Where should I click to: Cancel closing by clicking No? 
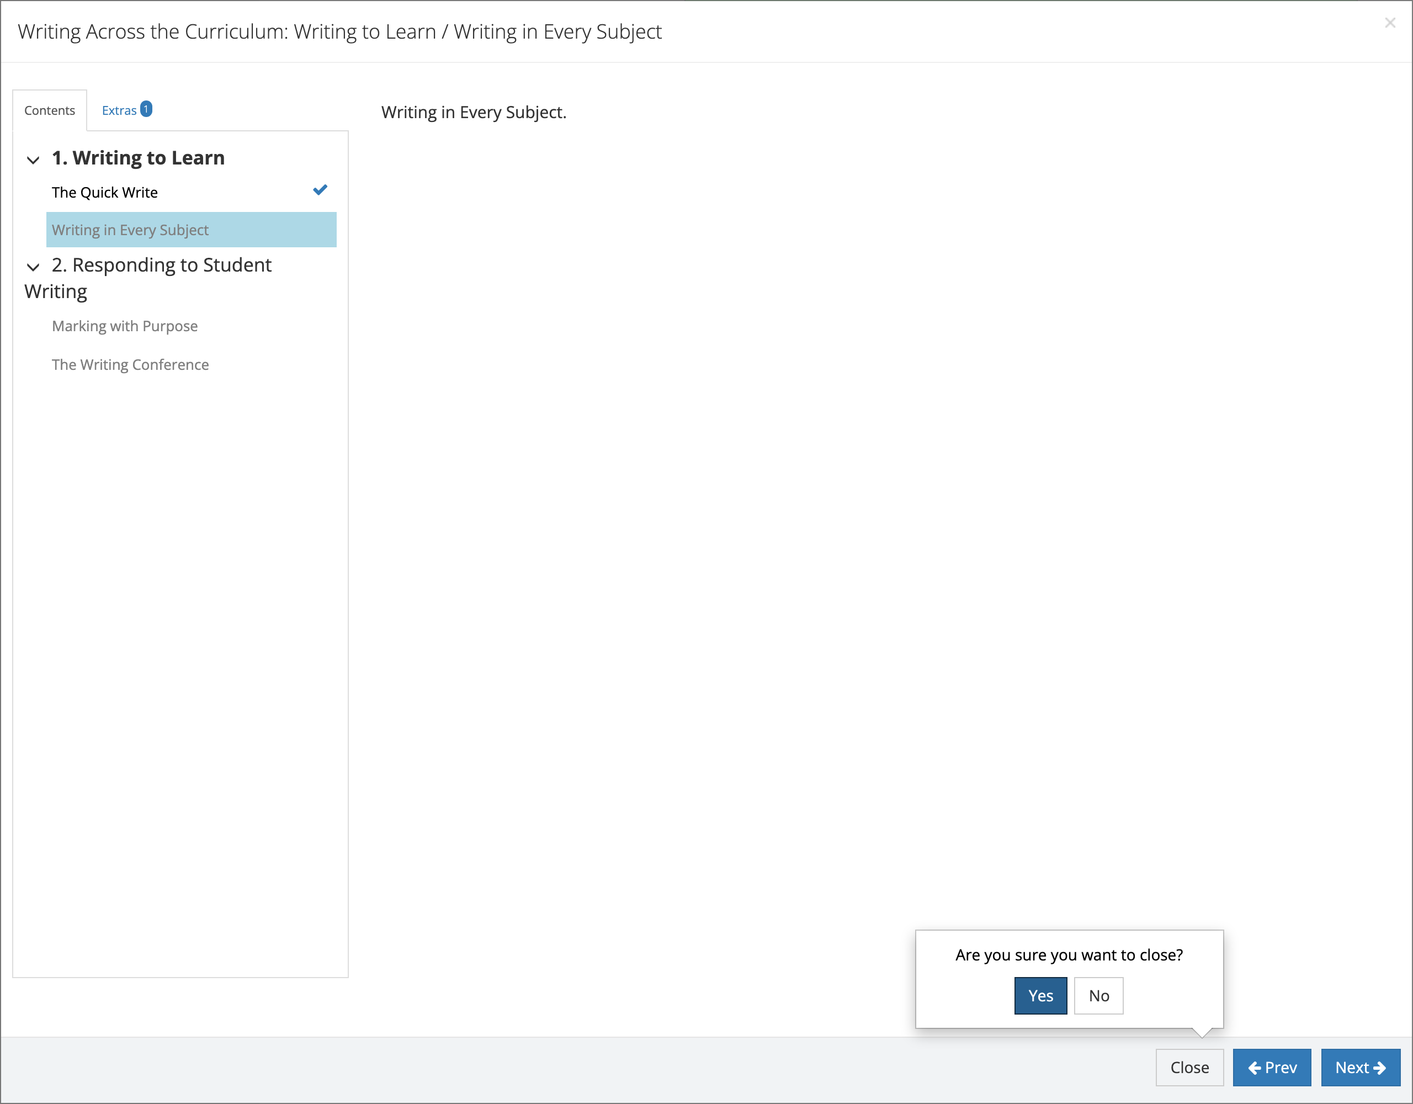coord(1098,995)
